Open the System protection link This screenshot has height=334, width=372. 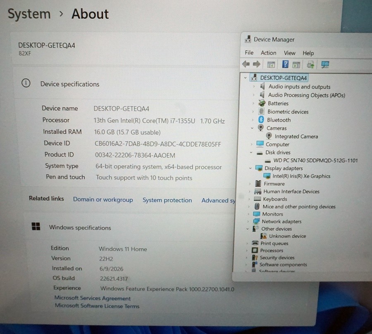167,200
